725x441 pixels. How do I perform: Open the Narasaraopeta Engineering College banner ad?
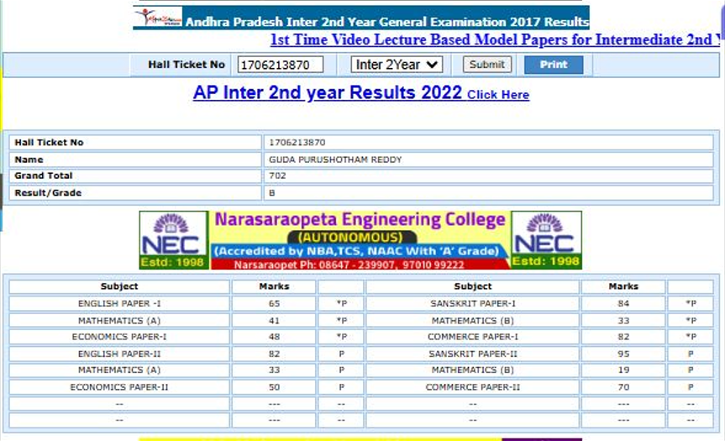coord(360,240)
